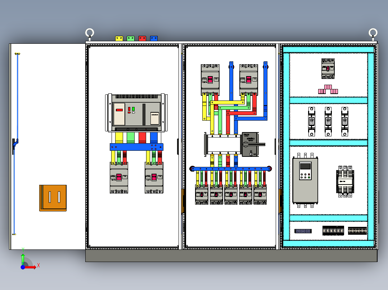Viewport: 388px width, 290px height.
Task: Click the changeover switch rotary handle
Action: [254, 145]
